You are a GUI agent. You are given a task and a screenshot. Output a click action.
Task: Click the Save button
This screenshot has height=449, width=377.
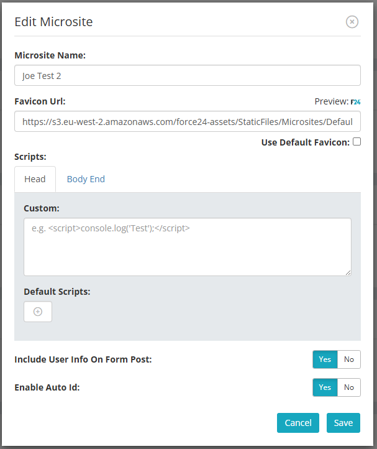[343, 423]
